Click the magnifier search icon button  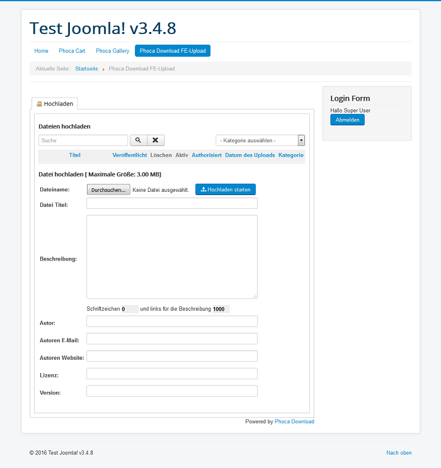[138, 140]
